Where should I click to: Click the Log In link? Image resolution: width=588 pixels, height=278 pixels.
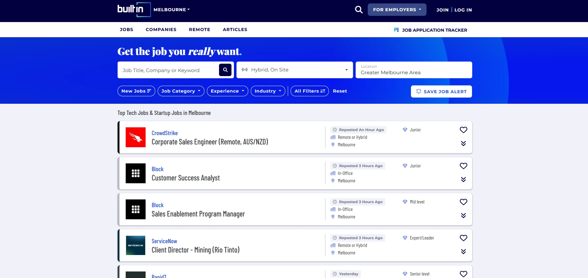(463, 10)
